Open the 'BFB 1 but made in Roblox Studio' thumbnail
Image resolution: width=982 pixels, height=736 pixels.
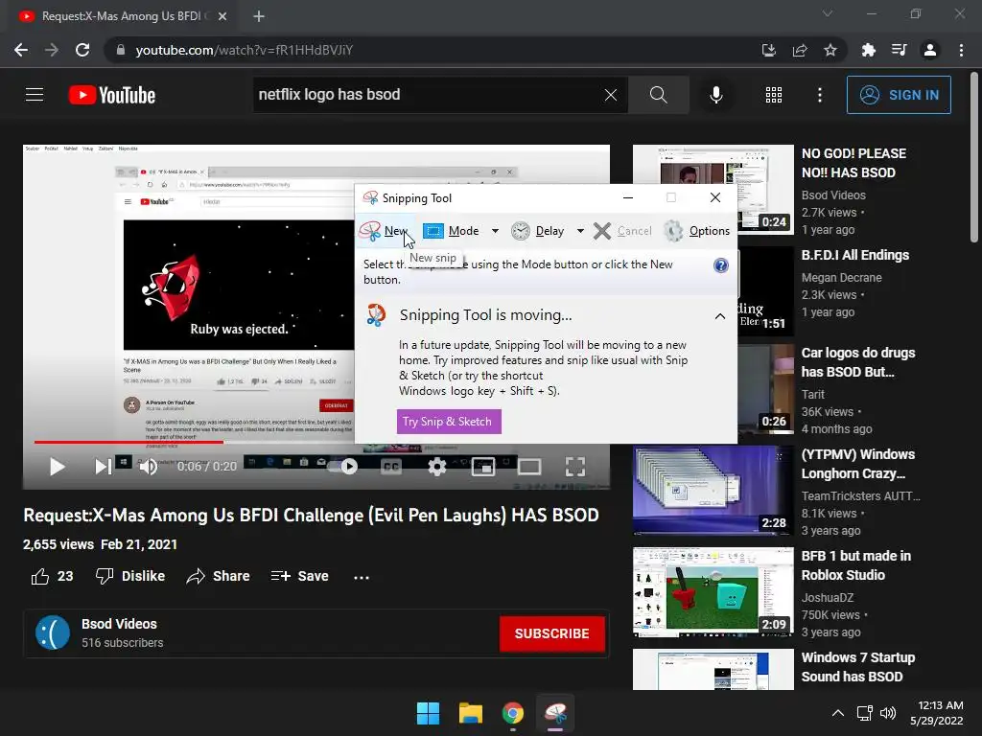click(x=713, y=591)
